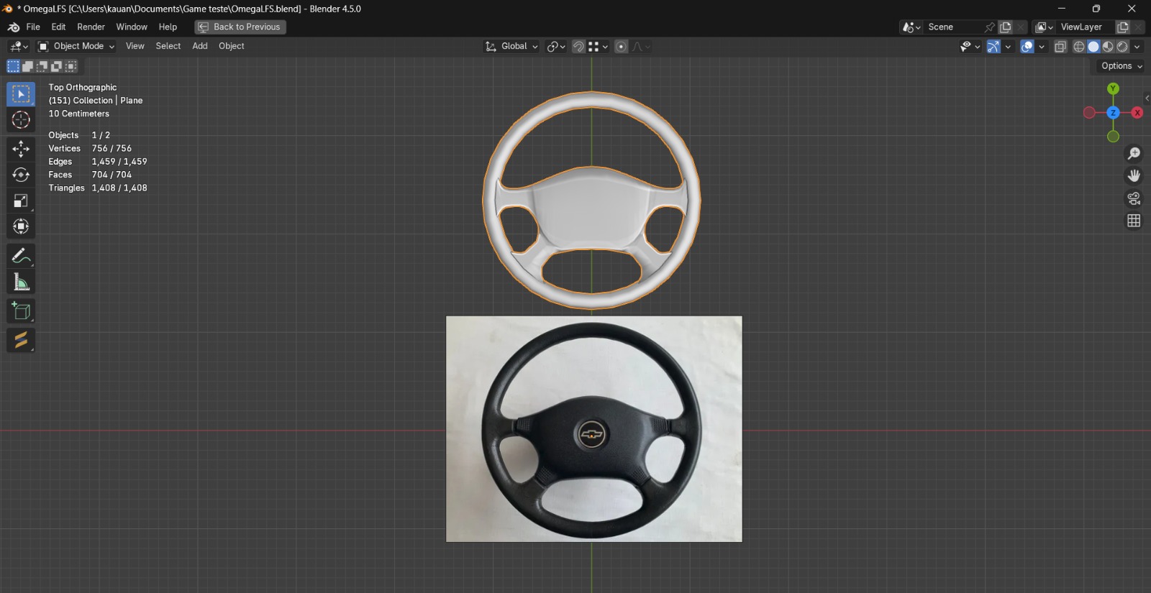Activate the 3D Cursor tool
The image size is (1151, 593).
tap(21, 120)
